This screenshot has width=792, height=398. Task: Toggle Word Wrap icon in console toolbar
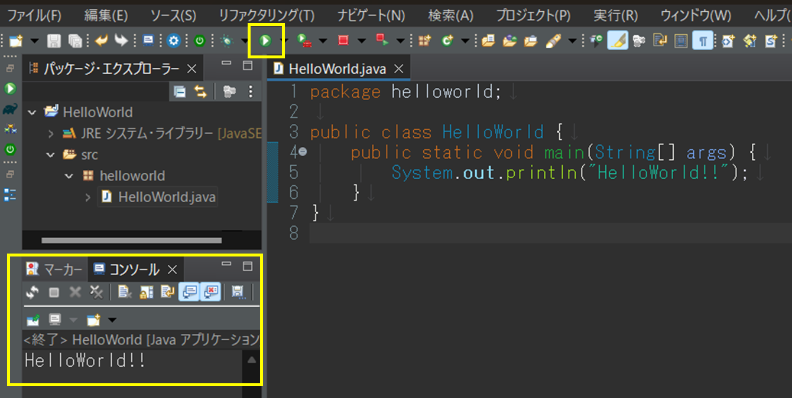pyautogui.click(x=167, y=291)
